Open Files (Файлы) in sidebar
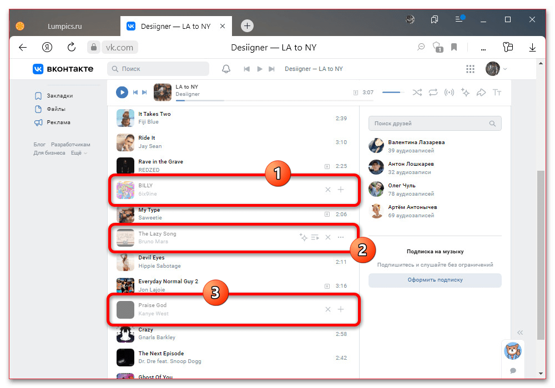The width and height of the screenshot is (555, 388). click(51, 109)
